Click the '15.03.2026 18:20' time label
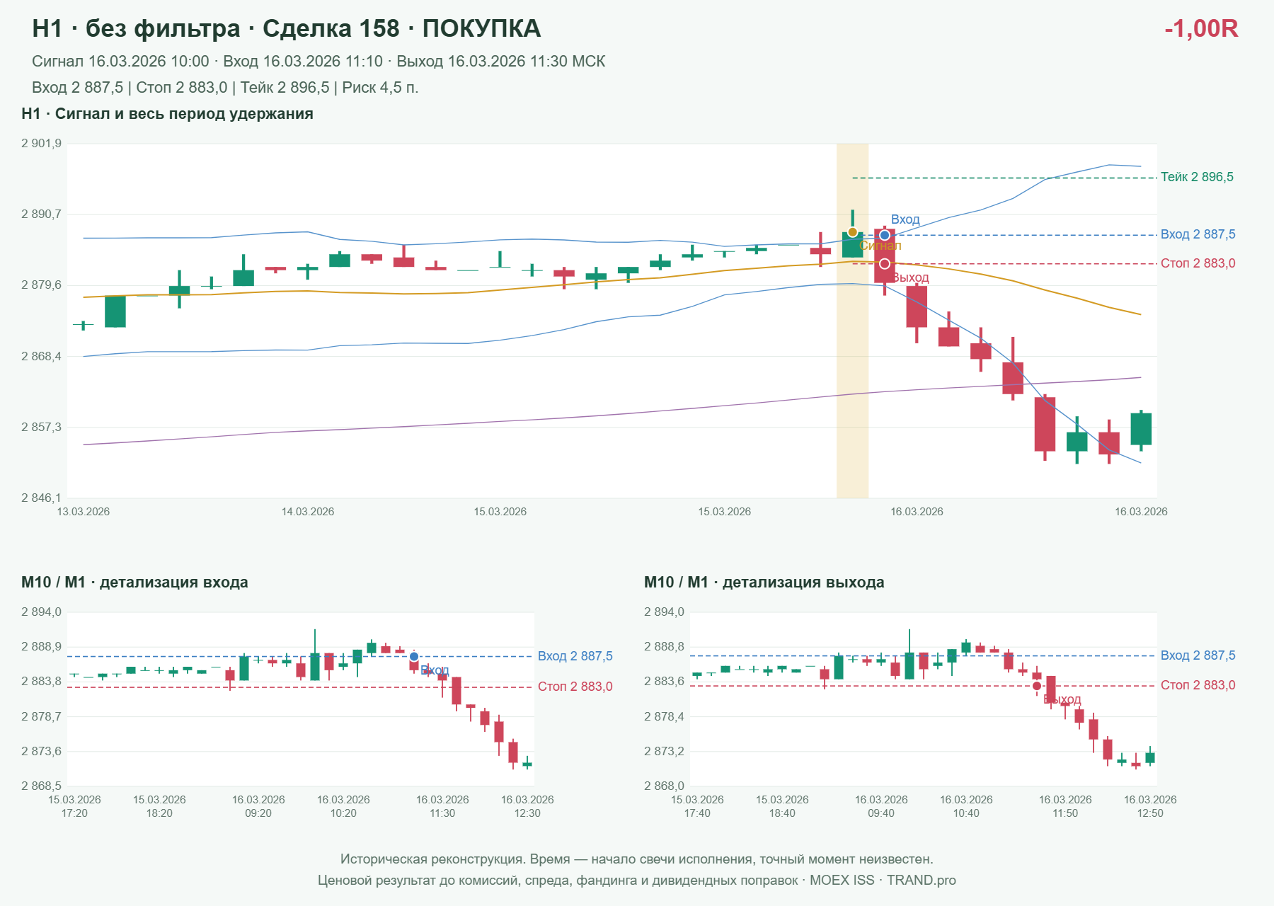This screenshot has width=1274, height=906. pyautogui.click(x=159, y=806)
